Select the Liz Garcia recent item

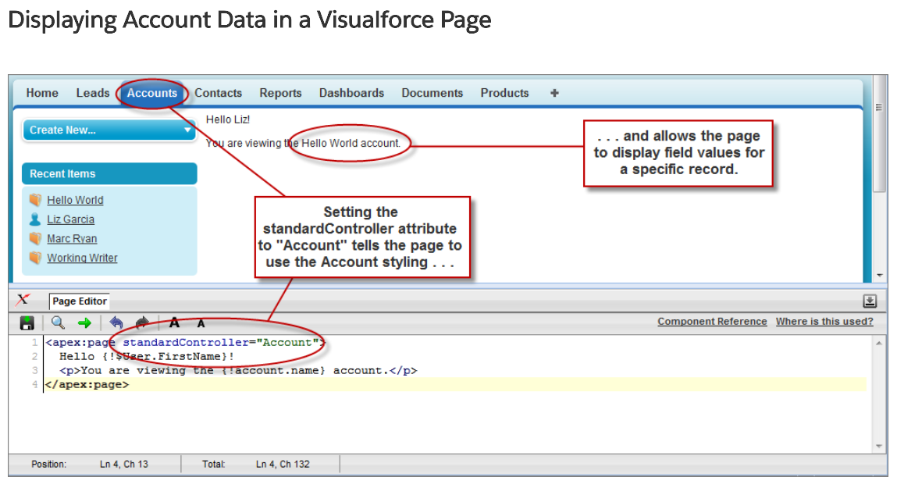[71, 219]
